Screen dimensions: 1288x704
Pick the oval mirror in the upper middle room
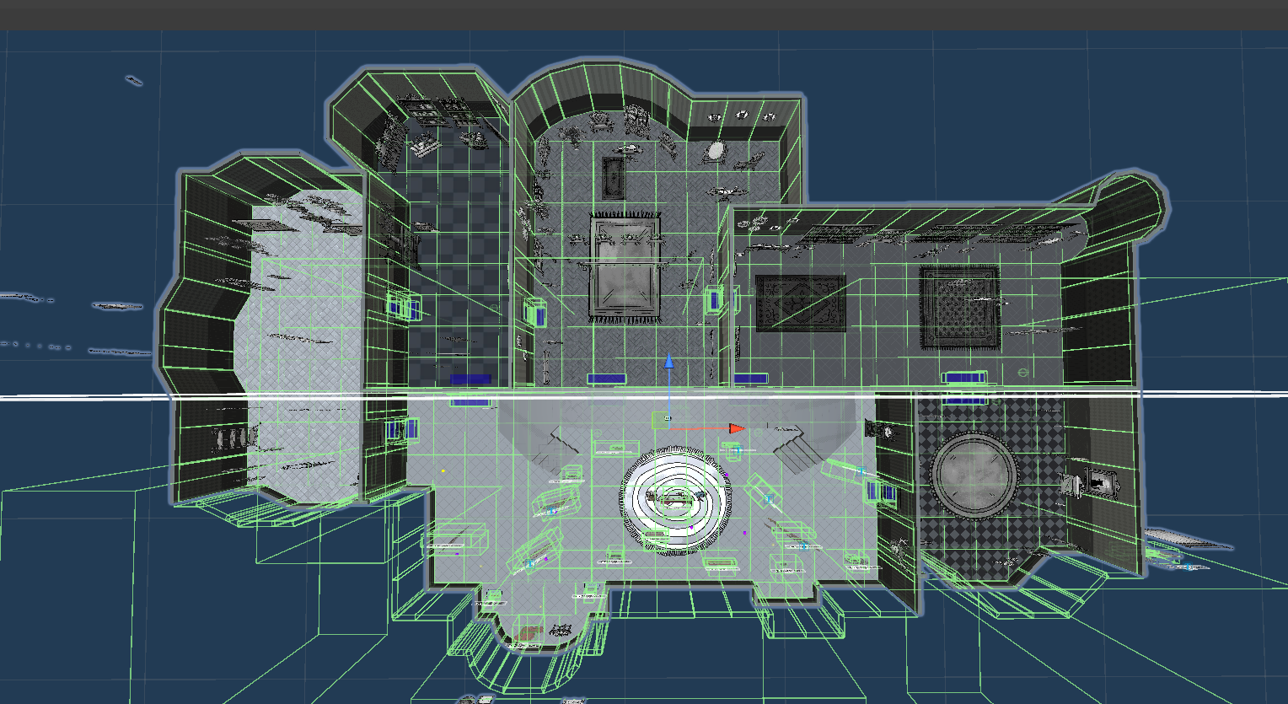pyautogui.click(x=716, y=151)
